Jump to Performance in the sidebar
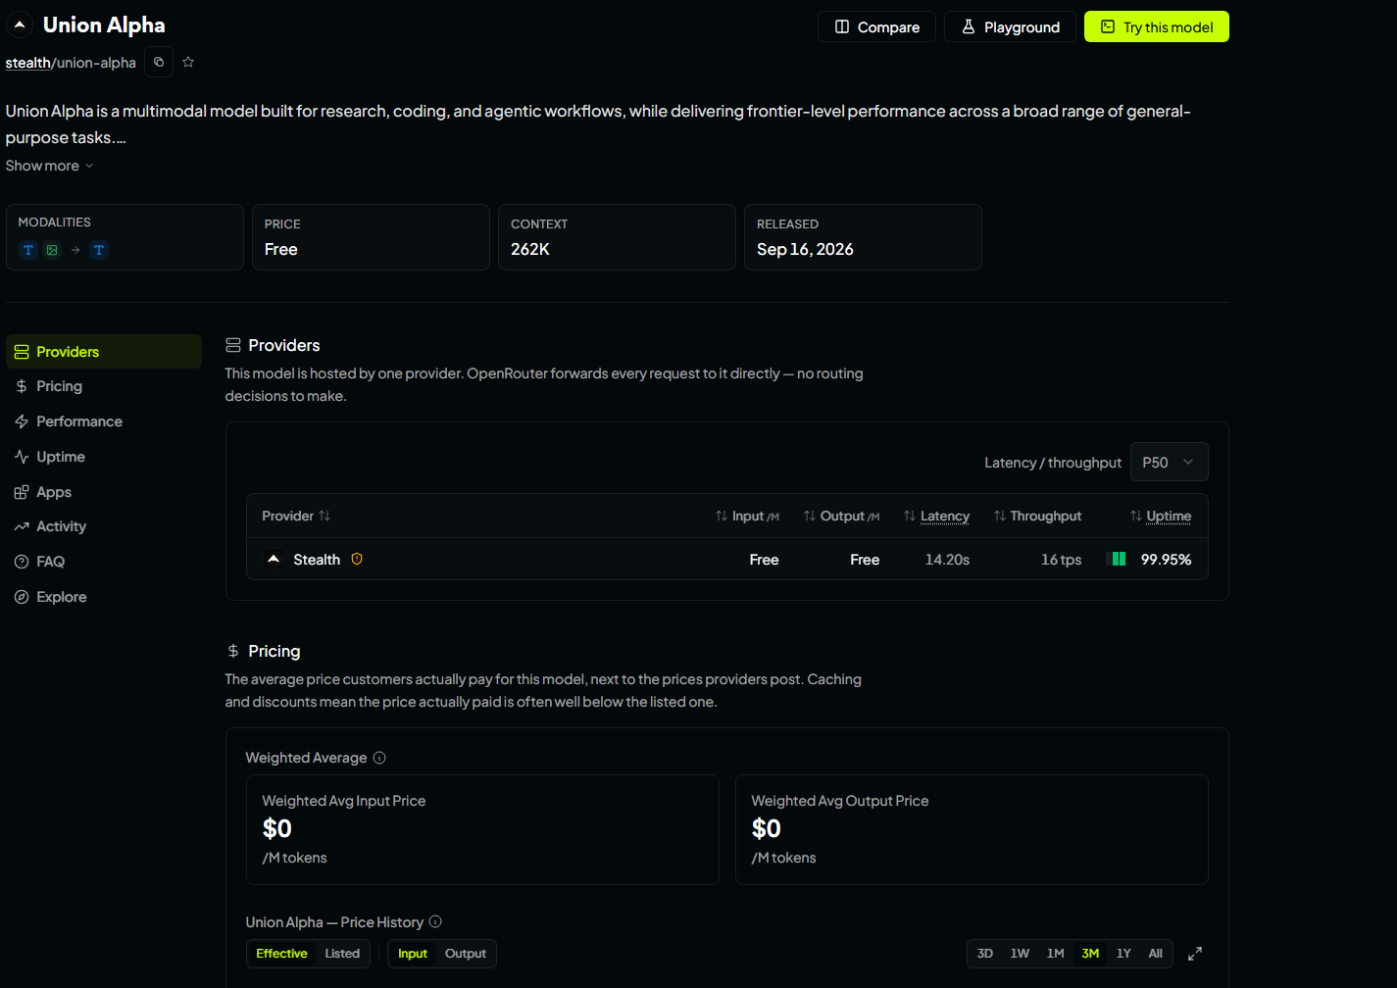The image size is (1397, 988). [x=104, y=421]
